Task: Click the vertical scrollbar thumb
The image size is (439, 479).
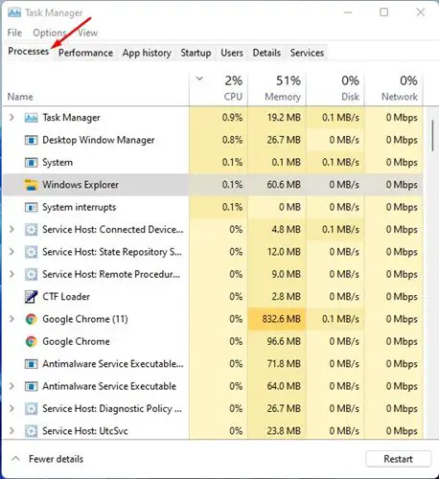Action: [x=432, y=135]
